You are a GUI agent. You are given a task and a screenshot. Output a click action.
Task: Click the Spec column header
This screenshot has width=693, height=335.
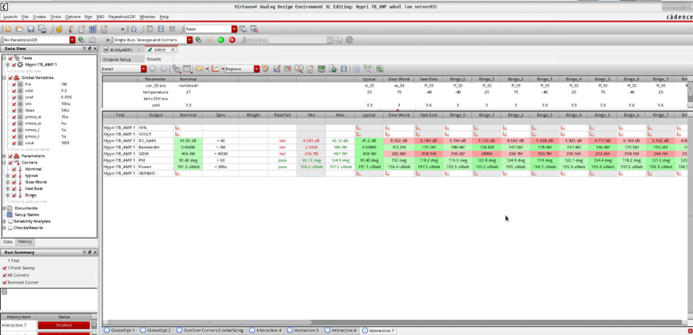click(x=220, y=115)
